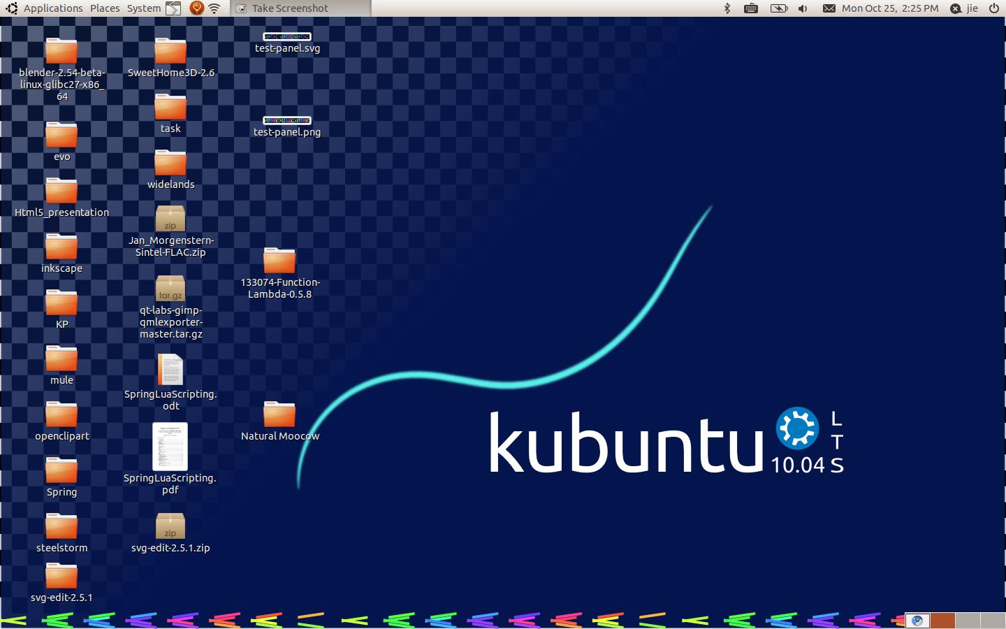The image size is (1006, 629).
Task: Open the Bluetooth indicator menu
Action: 727,8
